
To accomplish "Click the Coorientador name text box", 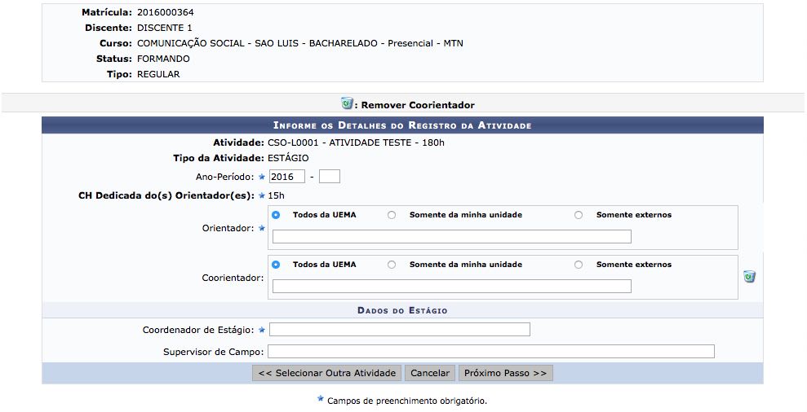I will coord(451,287).
